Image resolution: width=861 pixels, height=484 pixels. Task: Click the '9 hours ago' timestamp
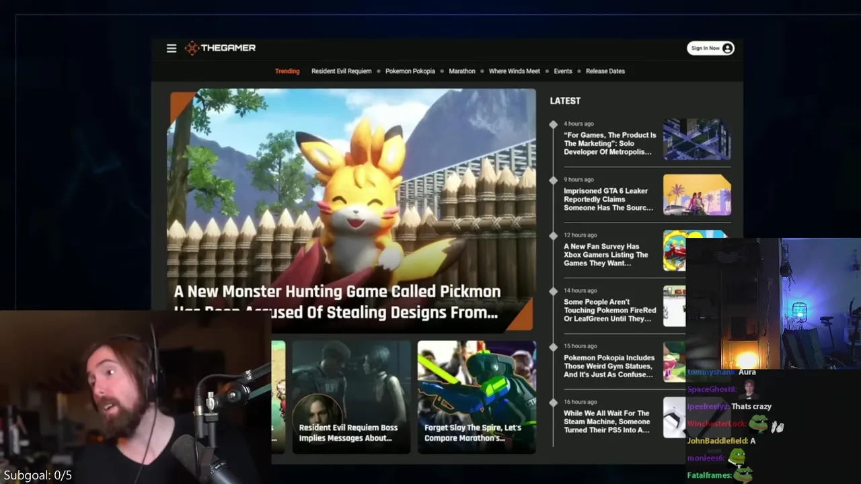(578, 179)
